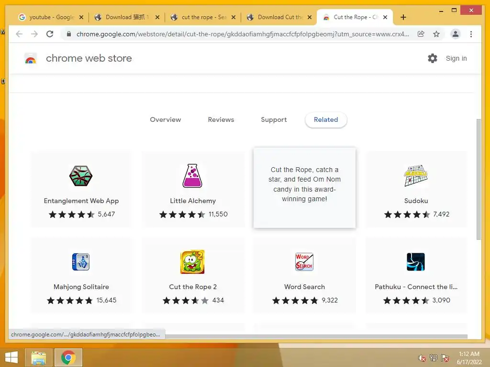Image resolution: width=490 pixels, height=367 pixels.
Task: Go forward in browser history
Action: 34,34
